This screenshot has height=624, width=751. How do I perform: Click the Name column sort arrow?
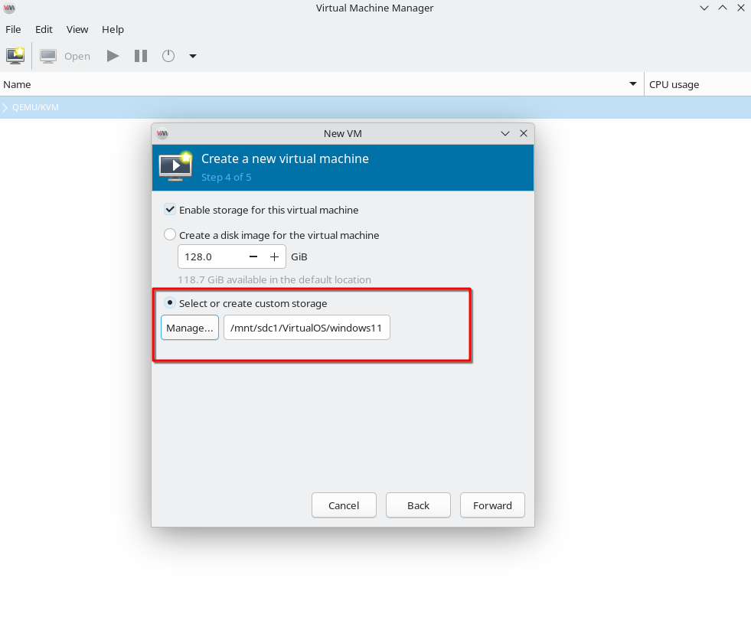tap(632, 83)
